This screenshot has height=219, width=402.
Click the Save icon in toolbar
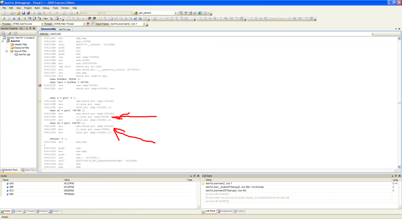[23, 13]
